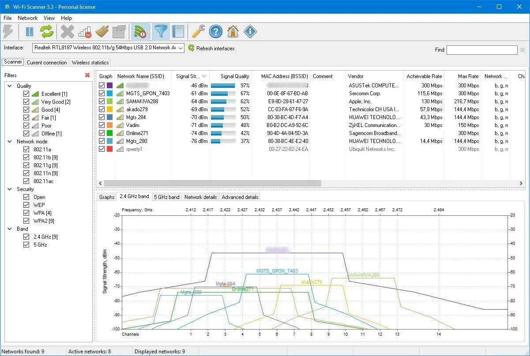
Task: Click inside the Find search field
Action: [482, 50]
